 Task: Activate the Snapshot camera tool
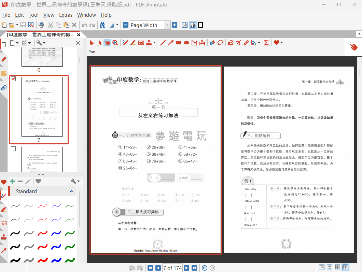(x=231, y=43)
